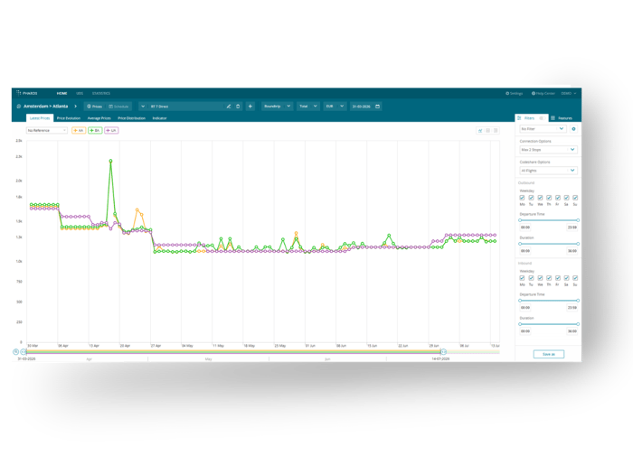This screenshot has height=474, width=633.
Task: Open the HOME menu
Action: [61, 94]
